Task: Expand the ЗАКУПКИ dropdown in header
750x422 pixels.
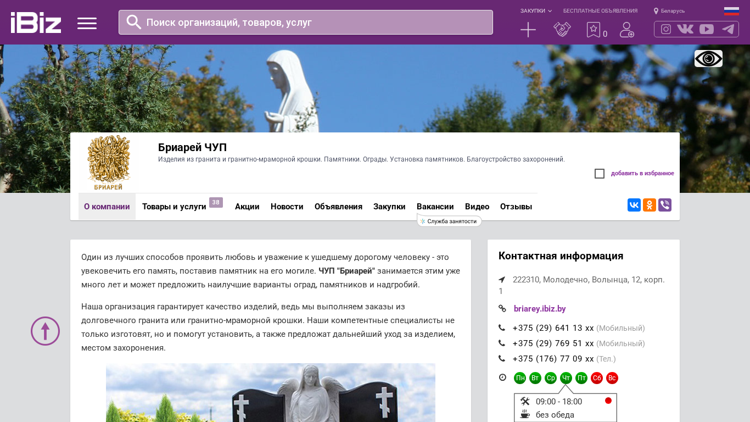Action: [536, 11]
